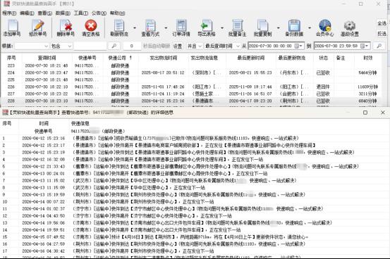Click the 删除单号 (delete number) icon
Viewport: 390px width, 259px height.
66,28
